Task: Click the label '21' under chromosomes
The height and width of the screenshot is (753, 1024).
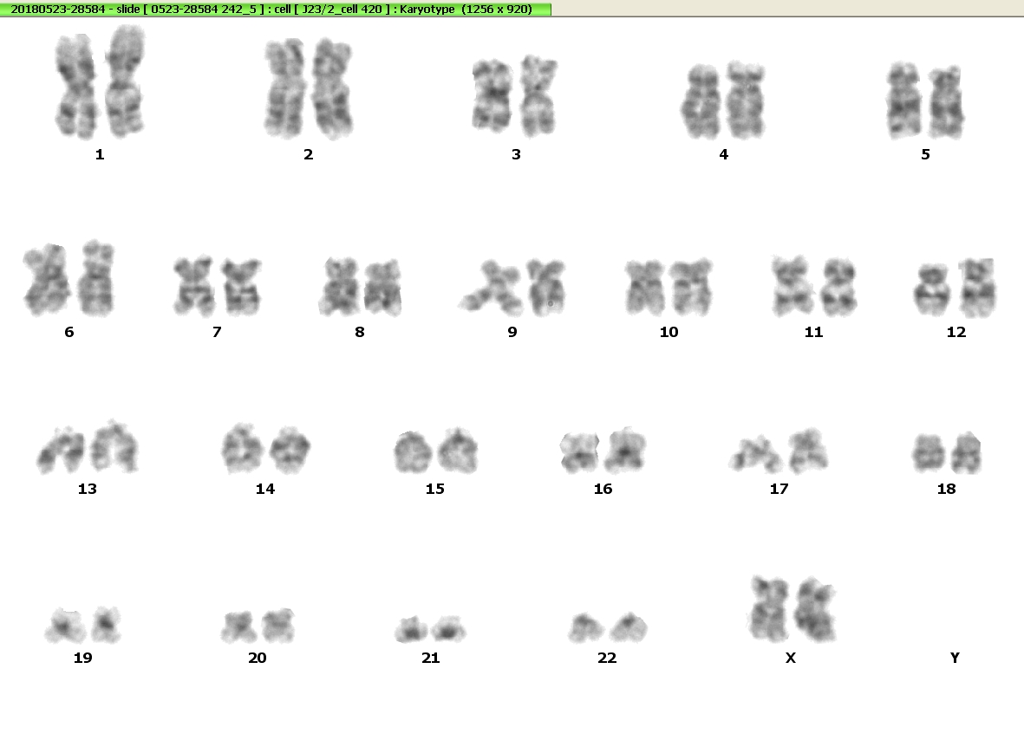Action: tap(430, 658)
